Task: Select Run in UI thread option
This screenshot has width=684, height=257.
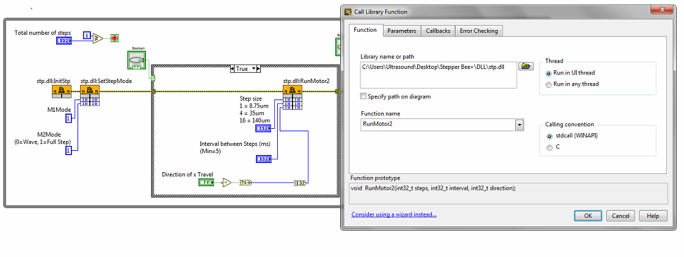Action: [x=549, y=73]
